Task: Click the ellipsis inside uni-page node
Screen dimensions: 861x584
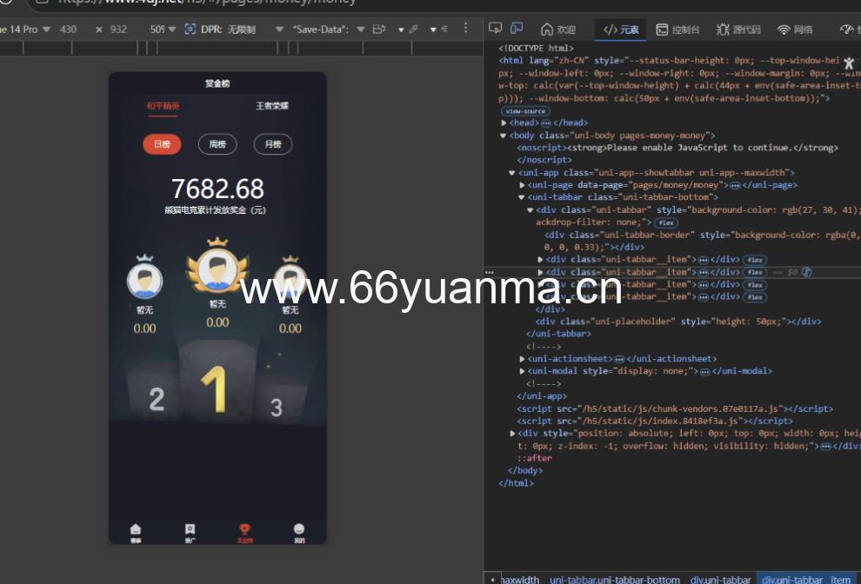Action: click(x=735, y=185)
